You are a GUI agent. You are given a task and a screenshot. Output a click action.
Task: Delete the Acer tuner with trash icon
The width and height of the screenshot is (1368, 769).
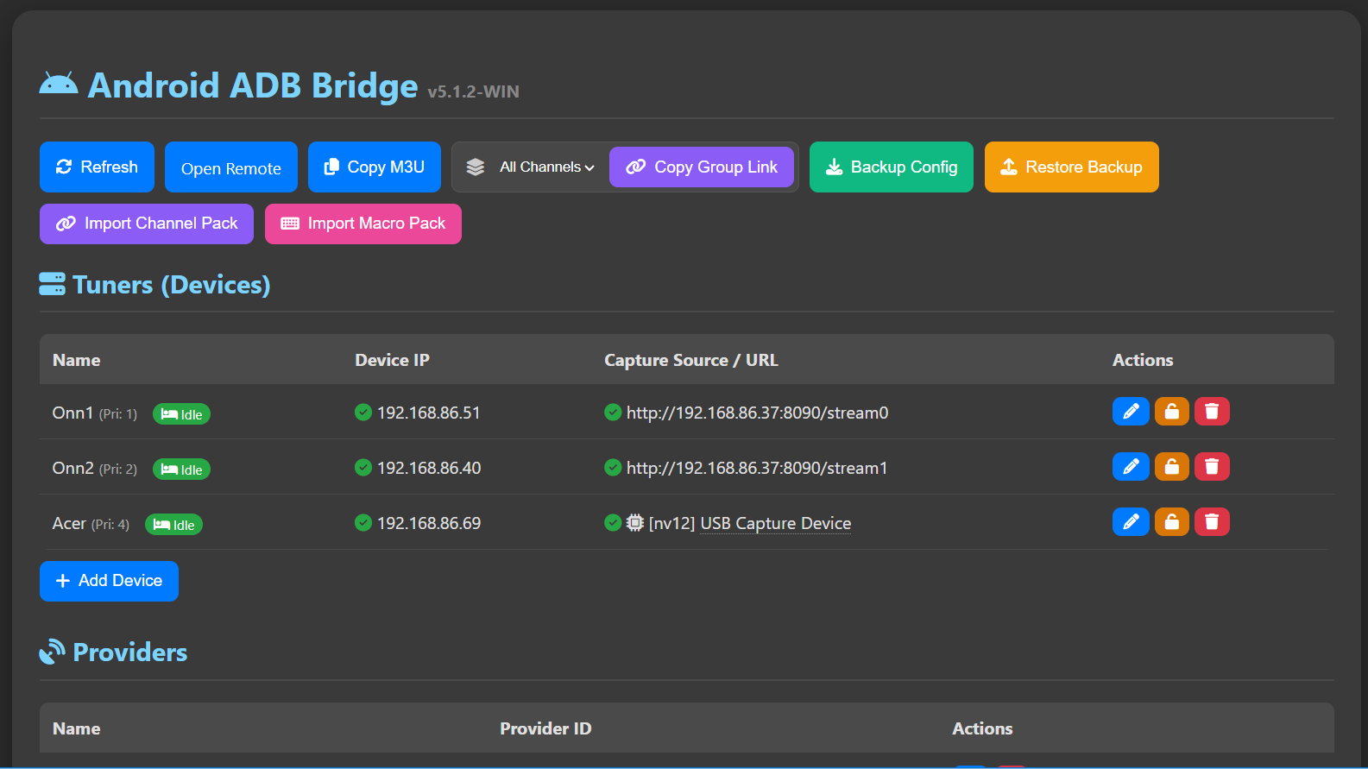tap(1212, 522)
